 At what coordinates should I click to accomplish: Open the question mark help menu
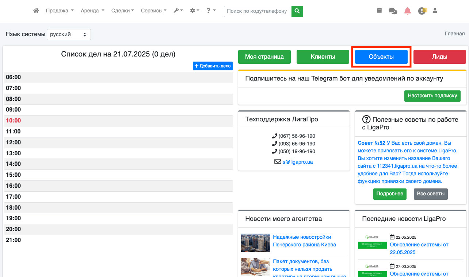pos(211,11)
